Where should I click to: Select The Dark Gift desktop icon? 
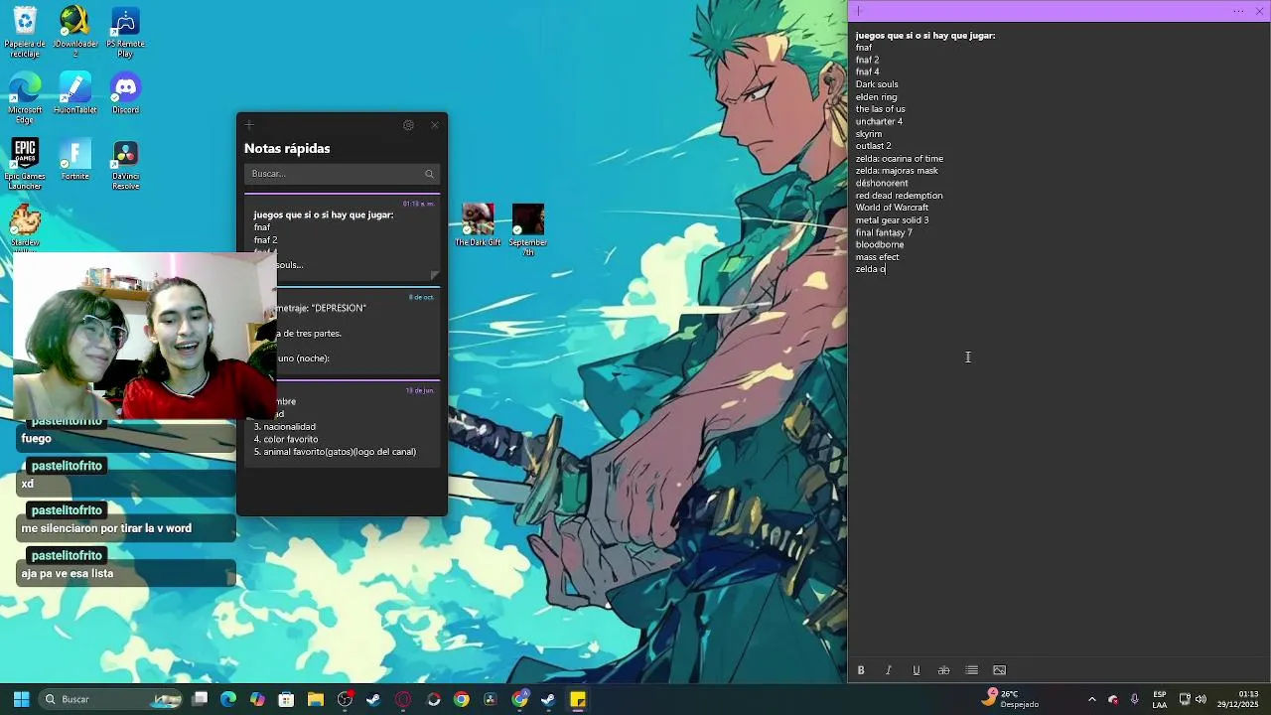pos(478,225)
